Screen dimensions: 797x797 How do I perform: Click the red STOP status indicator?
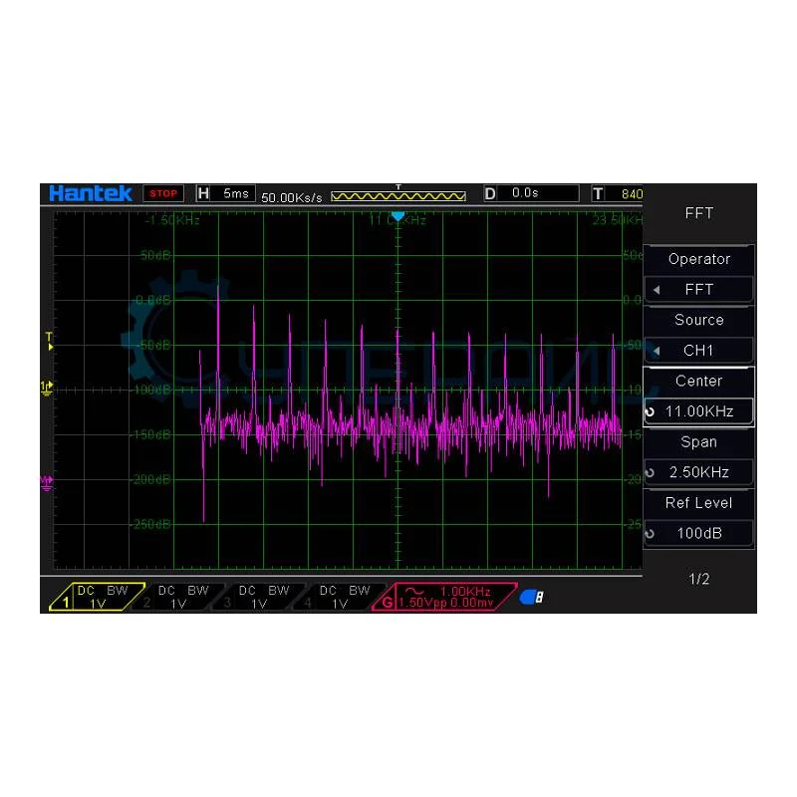click(164, 193)
